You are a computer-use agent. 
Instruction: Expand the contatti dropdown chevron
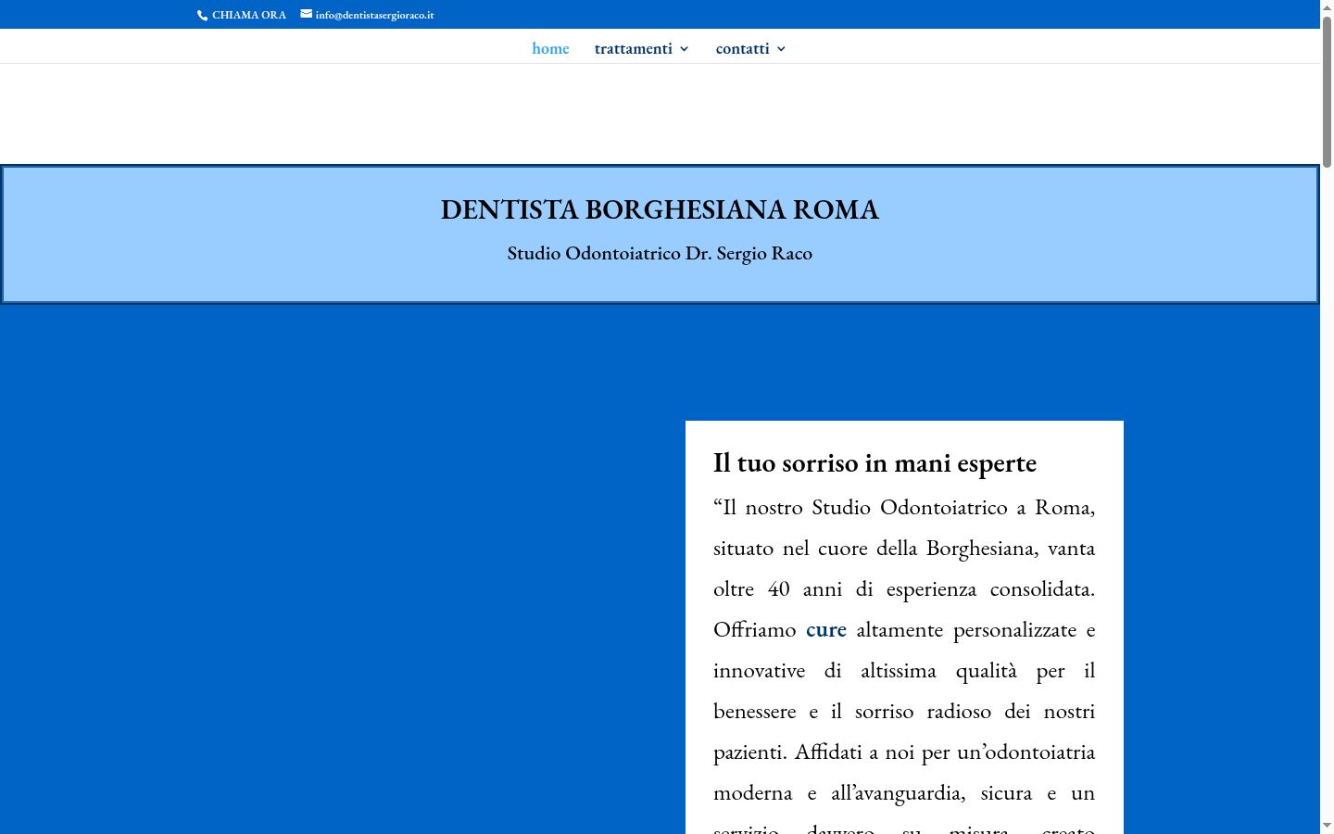click(x=781, y=49)
